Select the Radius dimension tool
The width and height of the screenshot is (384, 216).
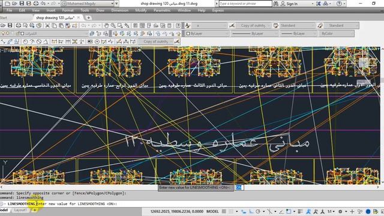click(x=25, y=41)
